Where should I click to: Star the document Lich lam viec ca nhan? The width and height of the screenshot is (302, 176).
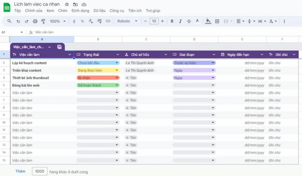tap(67, 4)
